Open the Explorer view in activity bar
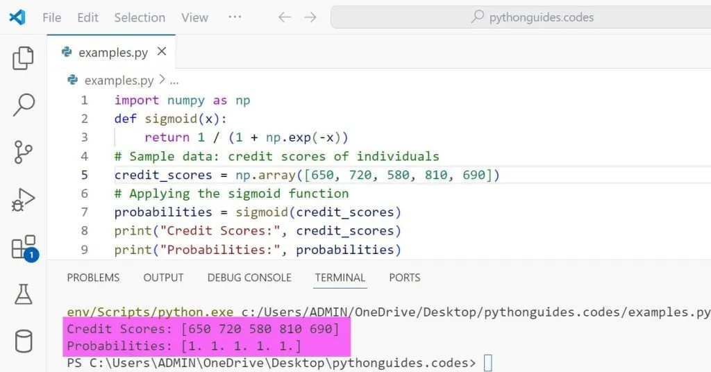The height and width of the screenshot is (372, 711). pos(24,58)
